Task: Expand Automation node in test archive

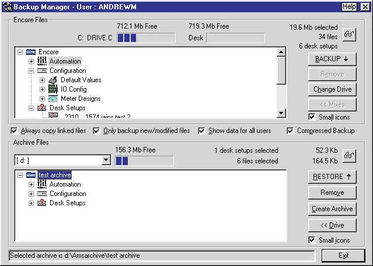Action: tap(31, 184)
